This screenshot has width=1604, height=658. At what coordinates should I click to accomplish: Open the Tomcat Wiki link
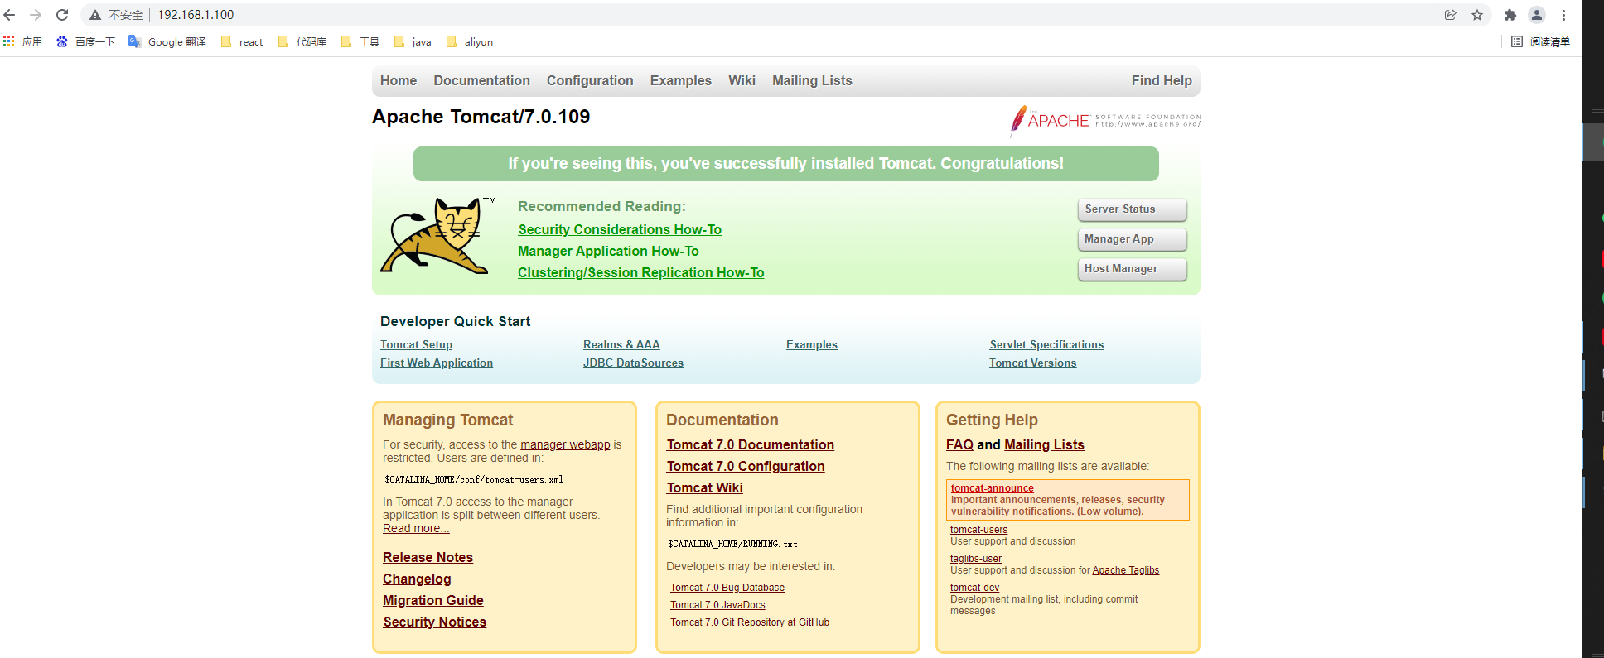[x=705, y=487]
